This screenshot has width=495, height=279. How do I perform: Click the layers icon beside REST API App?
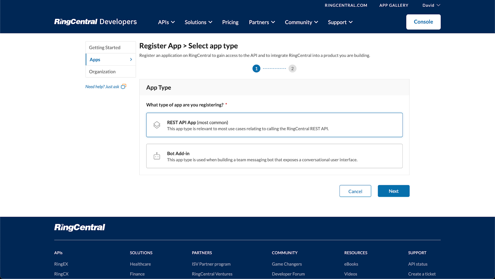tap(157, 125)
